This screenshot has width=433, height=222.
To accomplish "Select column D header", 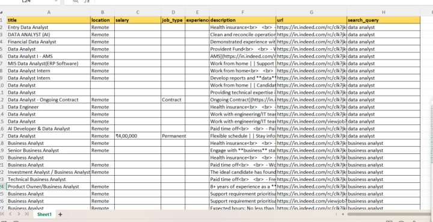I will pyautogui.click(x=173, y=13).
